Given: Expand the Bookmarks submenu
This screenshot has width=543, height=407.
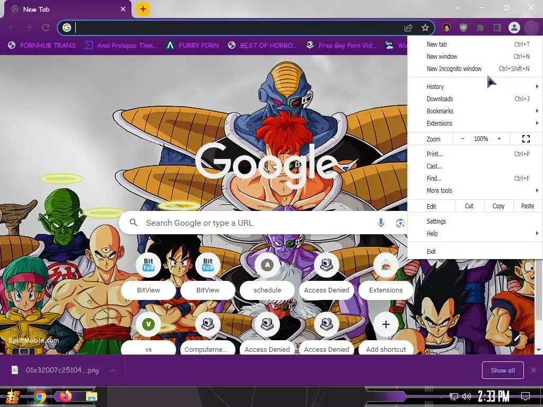Looking at the screenshot, I should coord(475,111).
